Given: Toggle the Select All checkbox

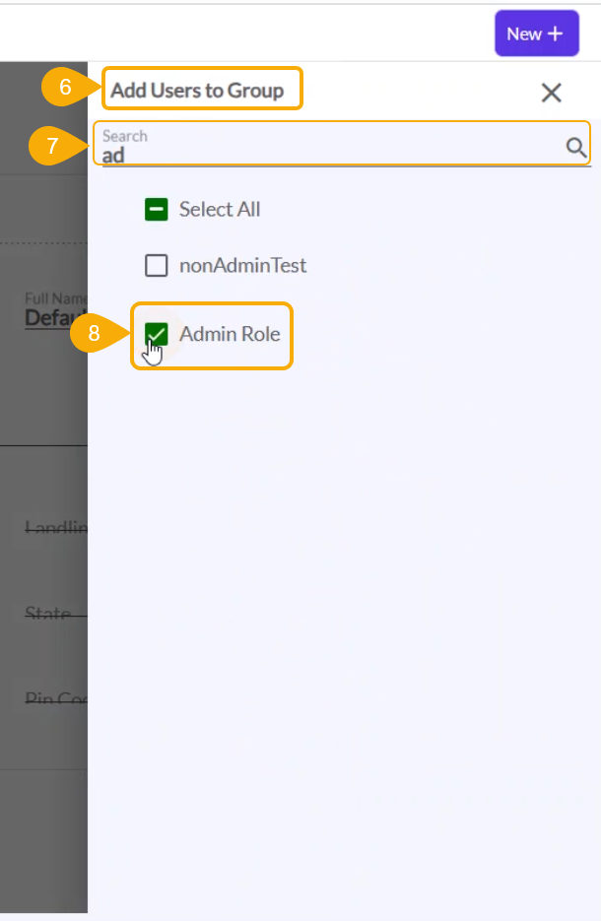Looking at the screenshot, I should (156, 209).
